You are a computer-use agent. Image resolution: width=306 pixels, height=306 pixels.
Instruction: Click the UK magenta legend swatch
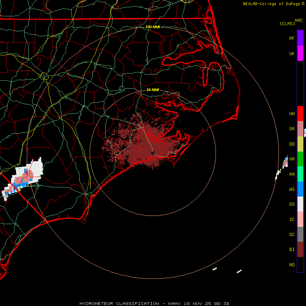[300, 53]
